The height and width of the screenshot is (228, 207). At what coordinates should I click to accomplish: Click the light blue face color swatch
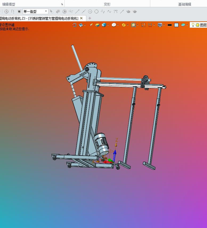pos(176,25)
